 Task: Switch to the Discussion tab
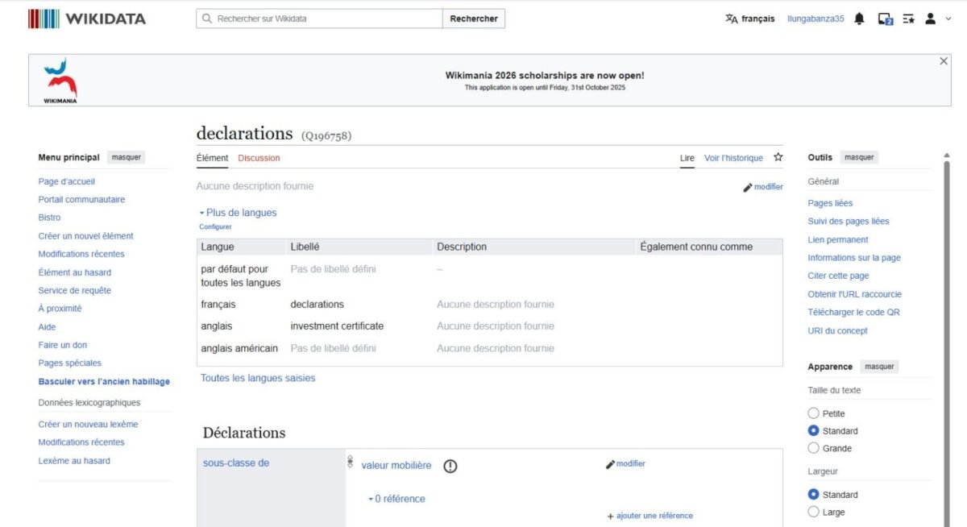[x=259, y=158]
